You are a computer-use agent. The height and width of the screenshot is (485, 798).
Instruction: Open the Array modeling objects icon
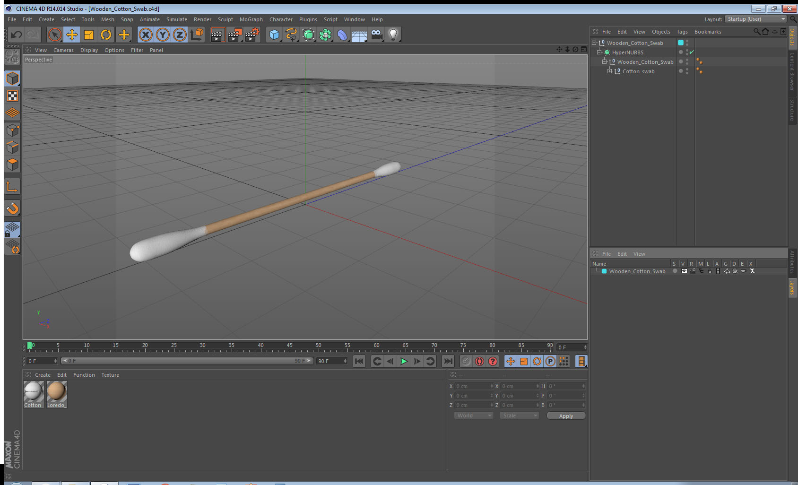325,35
